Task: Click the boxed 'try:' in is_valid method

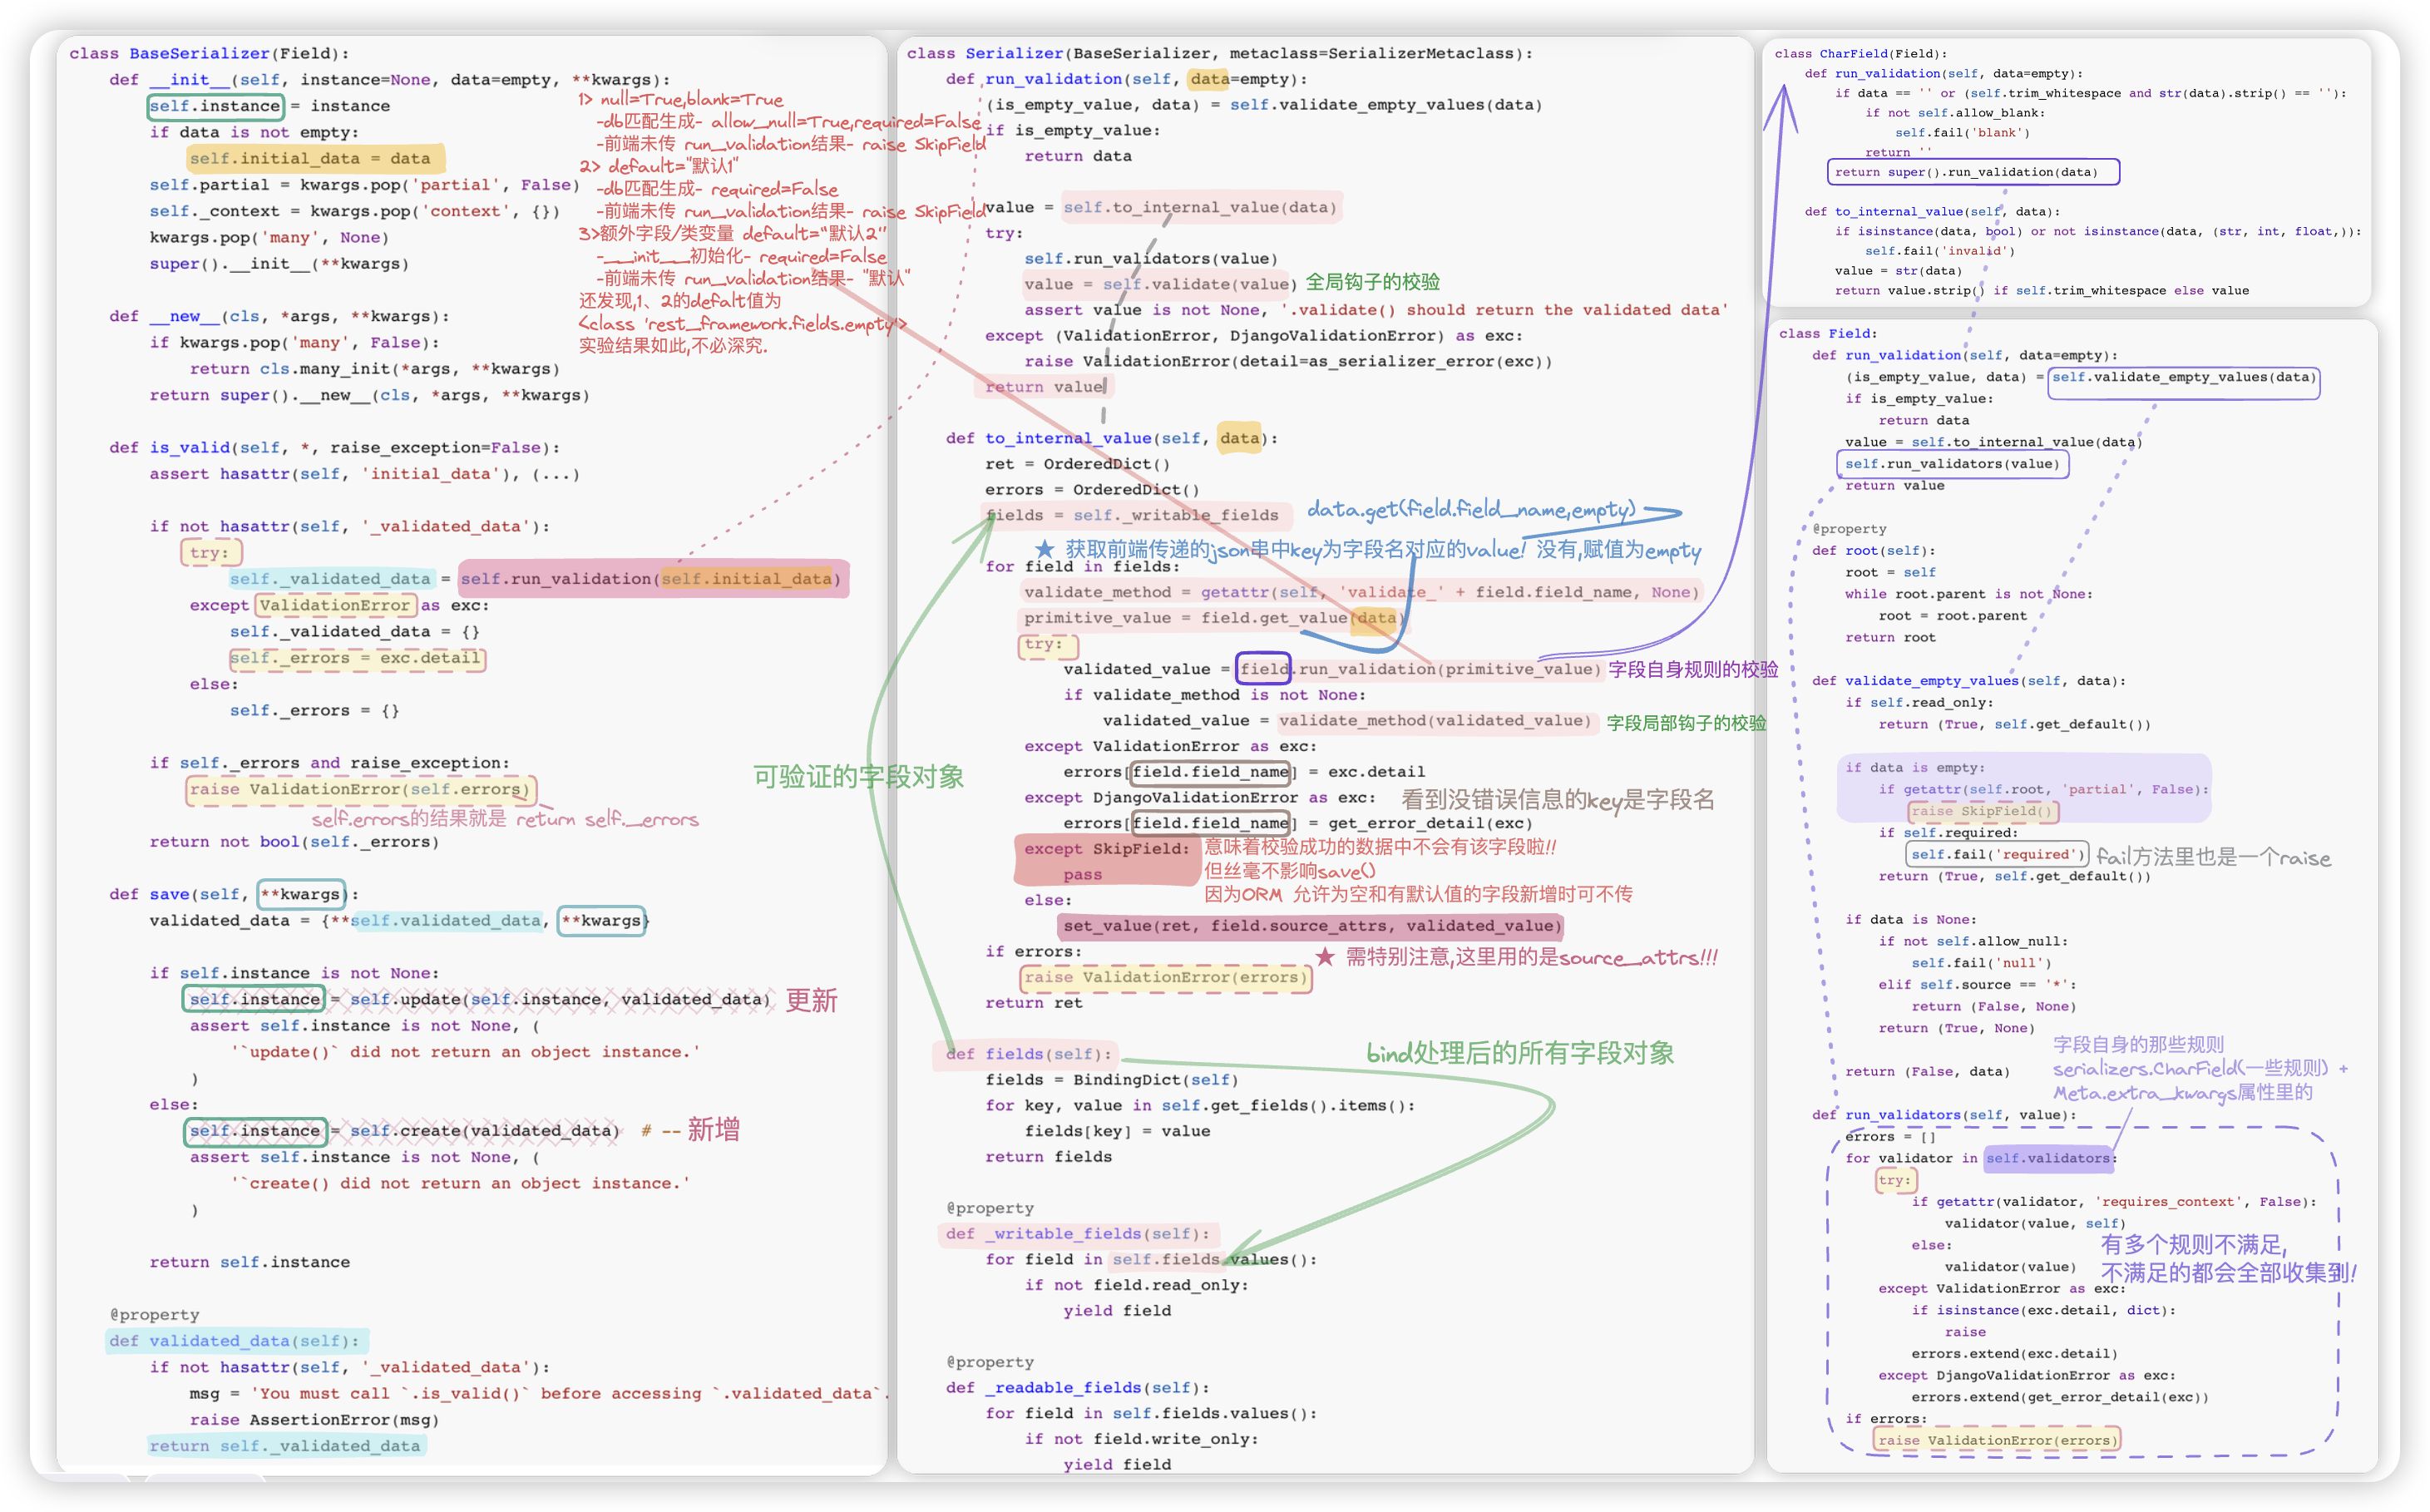Action: pos(210,552)
